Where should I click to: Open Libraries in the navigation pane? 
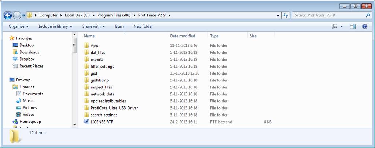26,87
